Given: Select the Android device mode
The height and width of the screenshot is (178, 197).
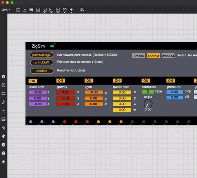Looking at the screenshot, I should (x=153, y=56).
